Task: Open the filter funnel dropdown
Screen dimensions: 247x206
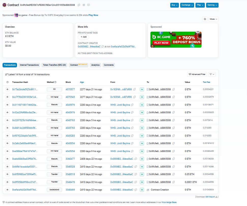Action: click(212, 74)
